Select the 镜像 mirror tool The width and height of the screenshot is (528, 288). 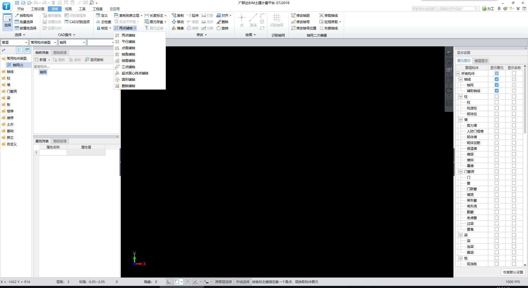(178, 28)
